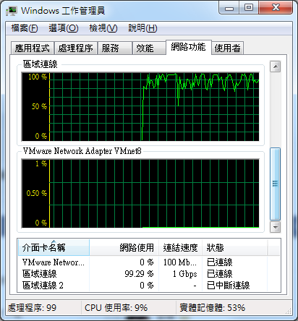Open the 檢視(V) menu
The height and width of the screenshot is (321, 298).
[103, 28]
